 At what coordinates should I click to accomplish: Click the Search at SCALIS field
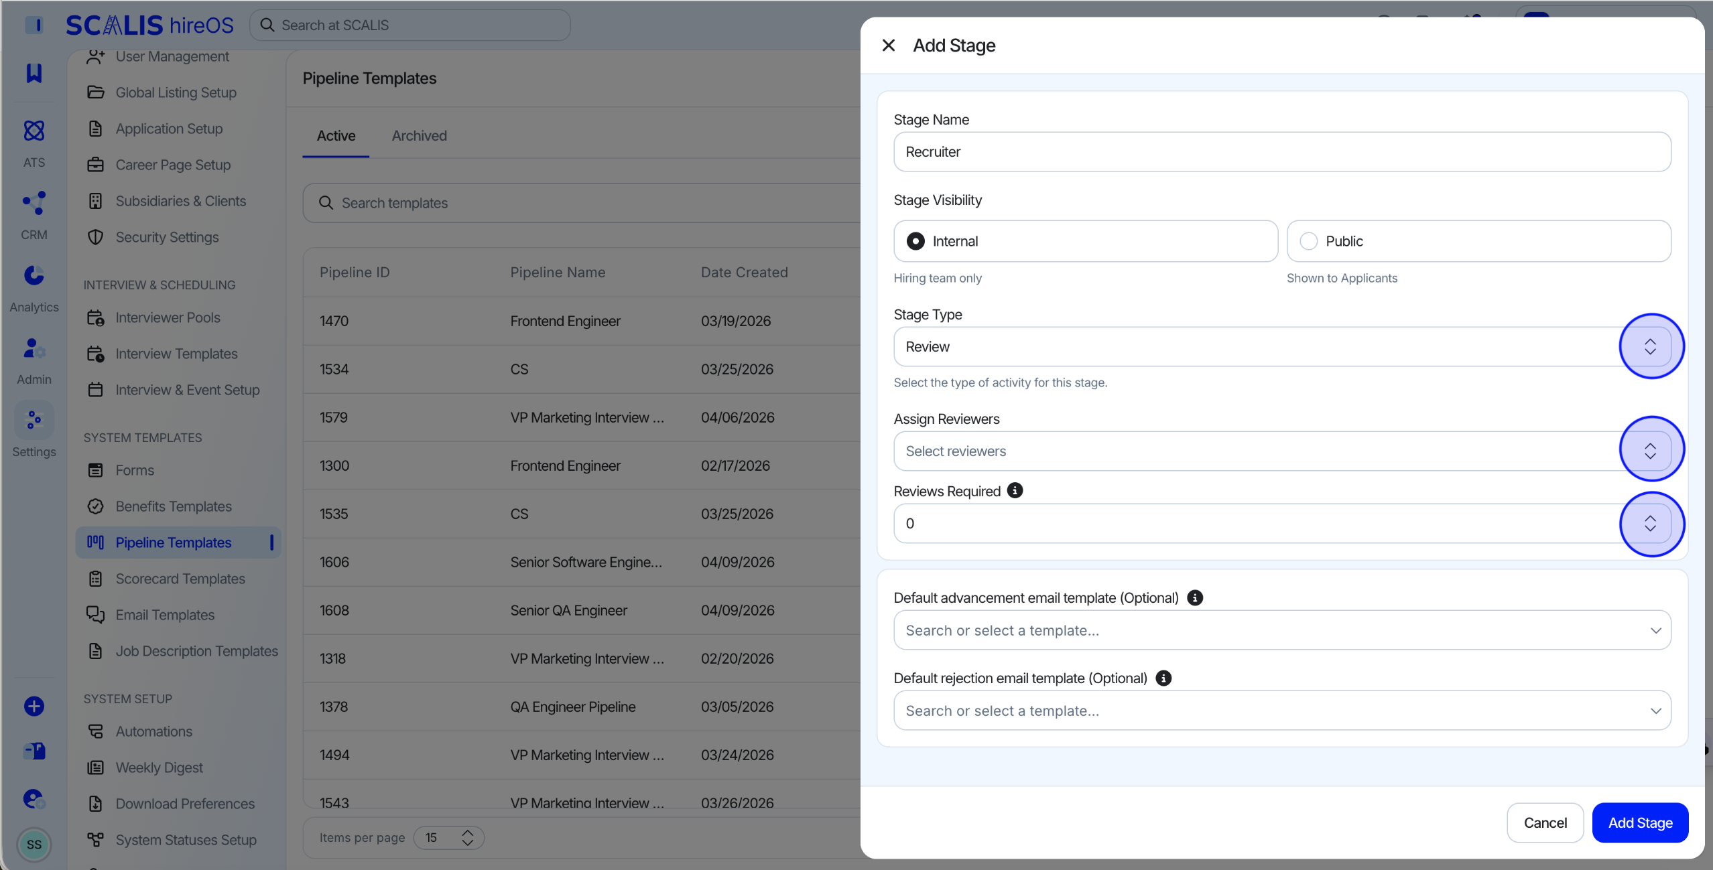tap(410, 25)
